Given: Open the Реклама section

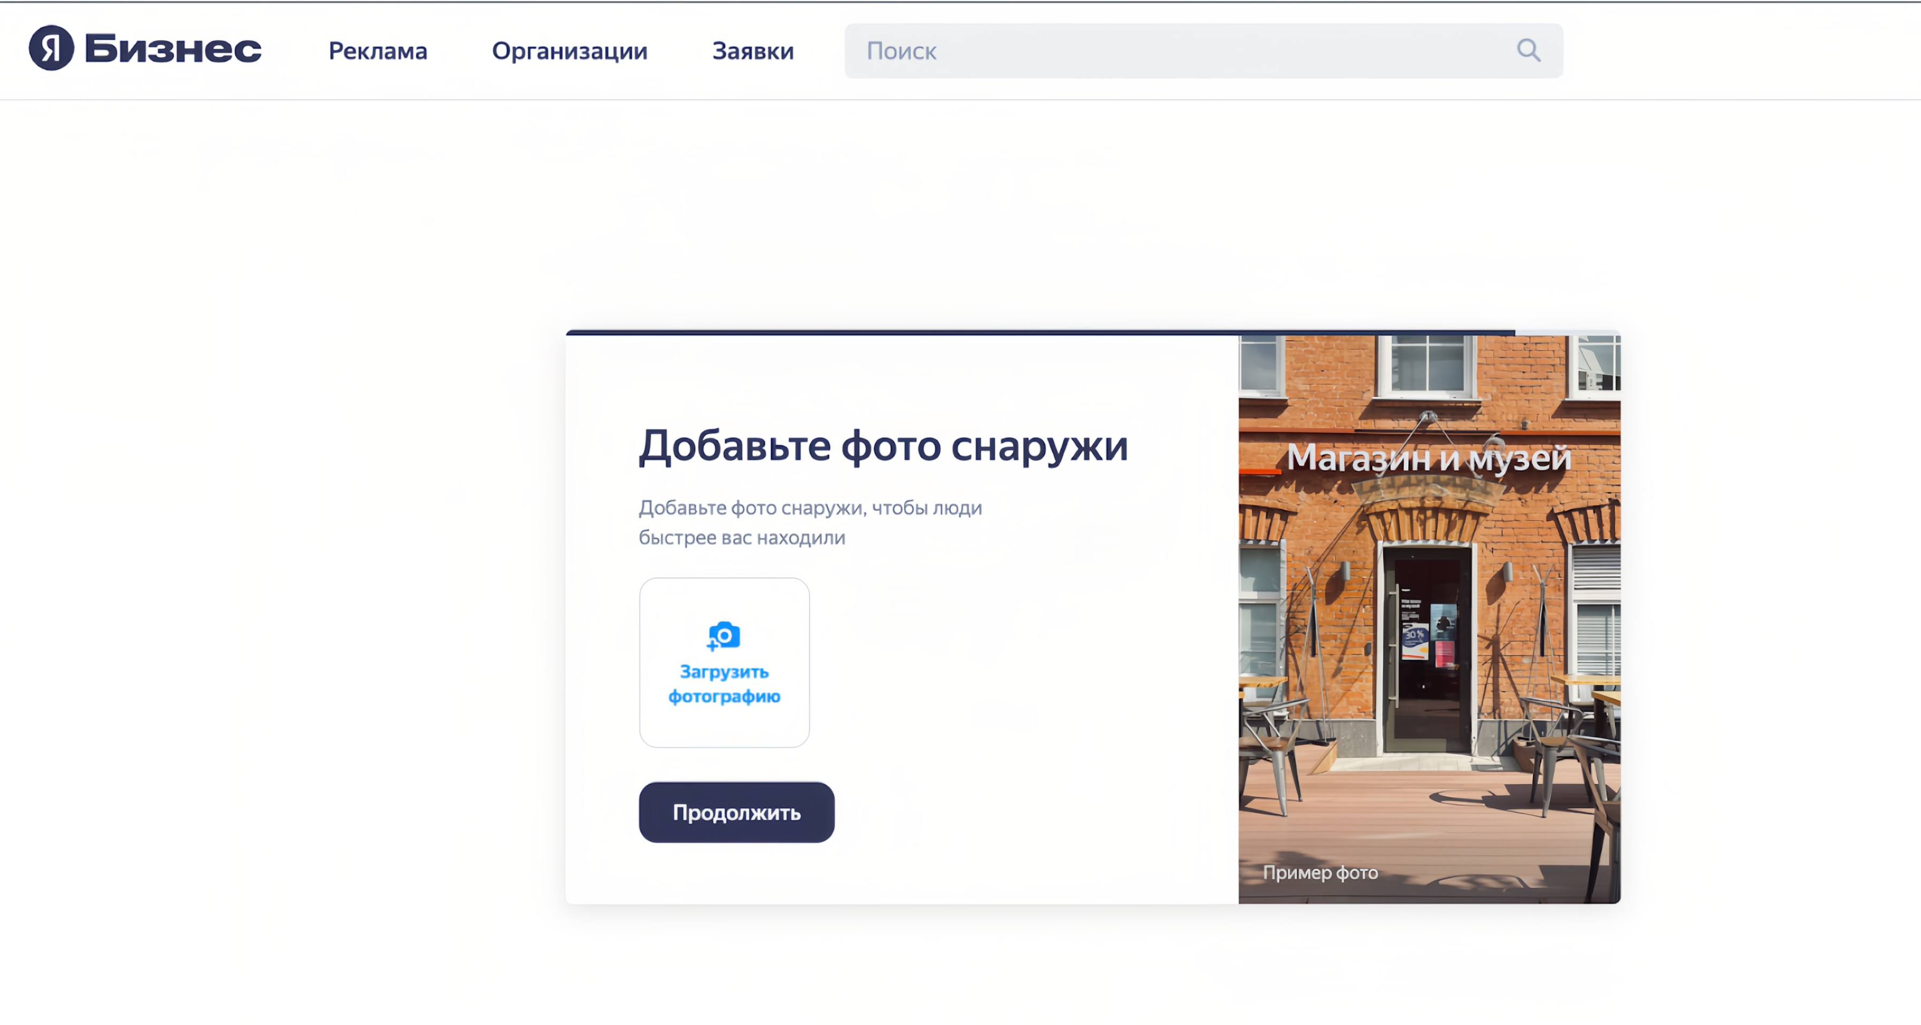Looking at the screenshot, I should [378, 51].
